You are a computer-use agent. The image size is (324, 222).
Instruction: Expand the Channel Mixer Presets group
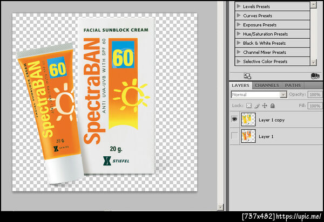click(239, 52)
